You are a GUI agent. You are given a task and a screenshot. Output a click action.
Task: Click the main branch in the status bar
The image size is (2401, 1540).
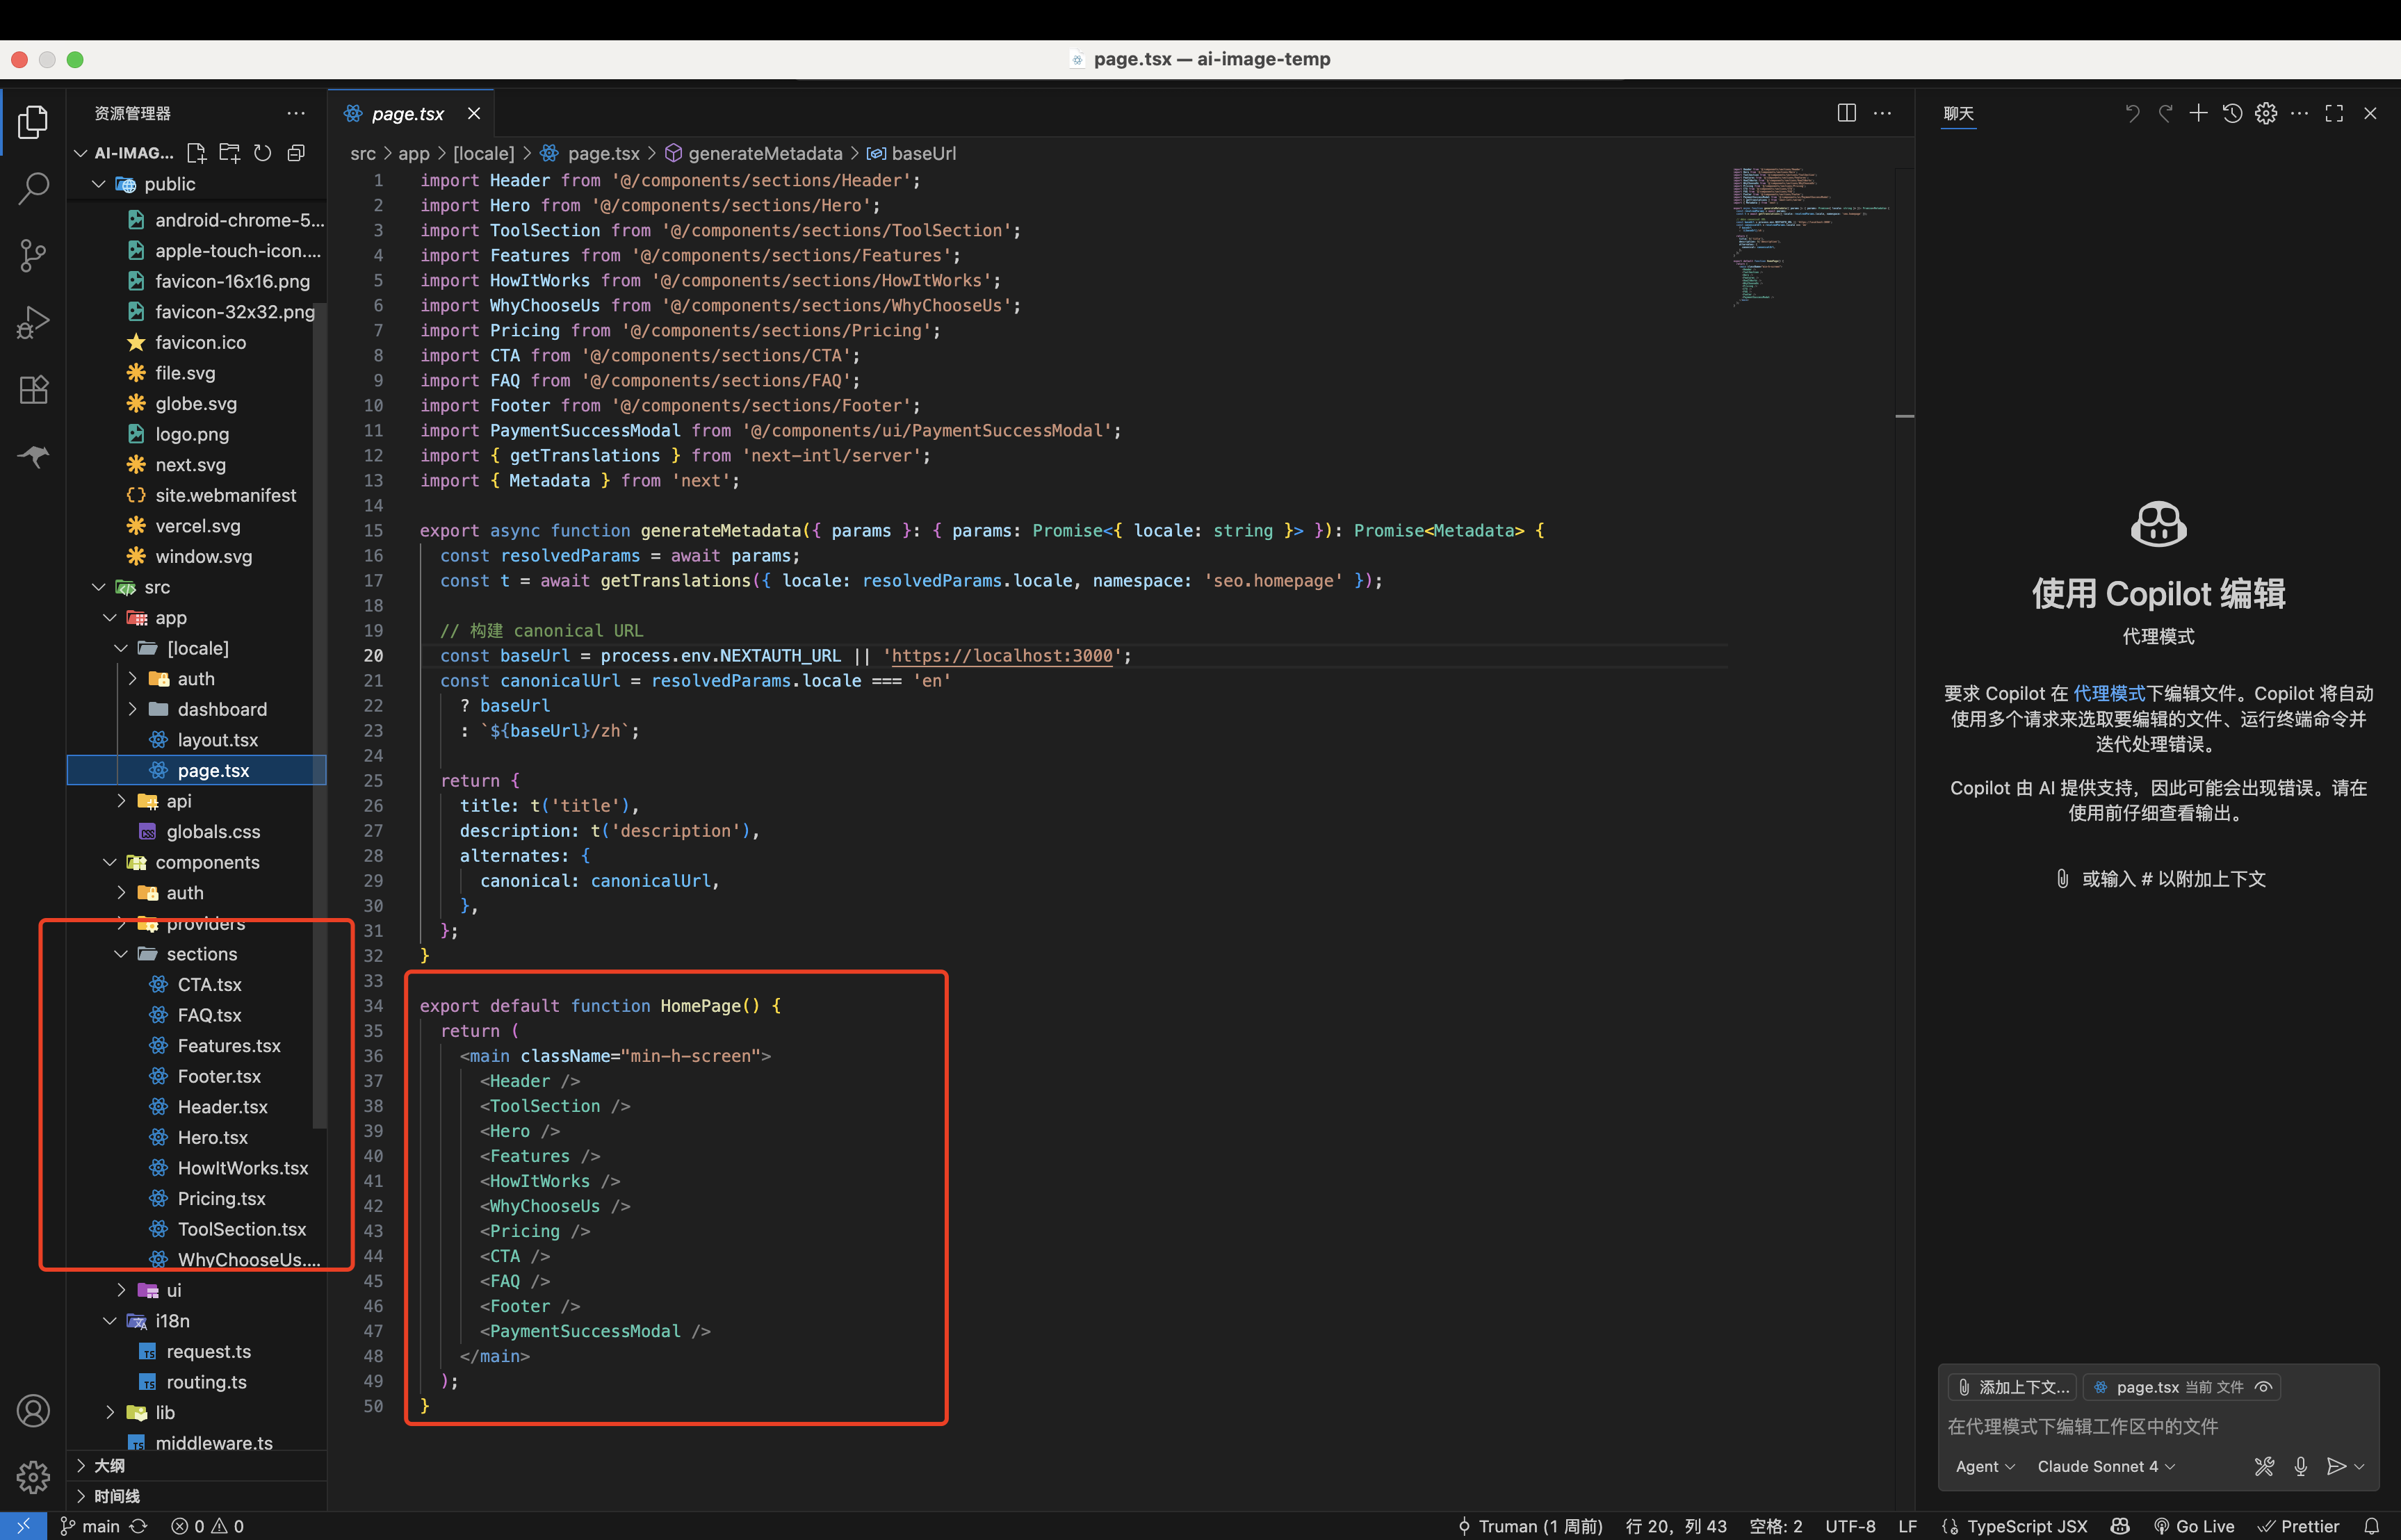(x=90, y=1526)
